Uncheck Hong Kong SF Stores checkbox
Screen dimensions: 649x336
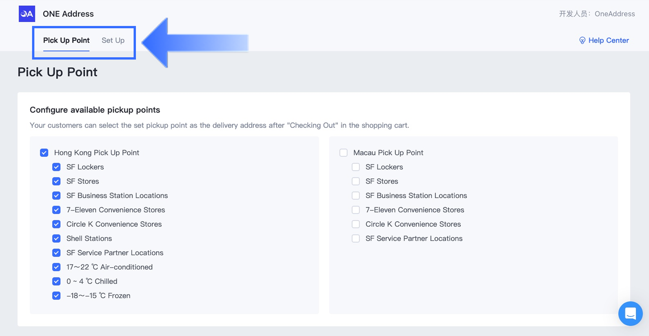pyautogui.click(x=57, y=181)
